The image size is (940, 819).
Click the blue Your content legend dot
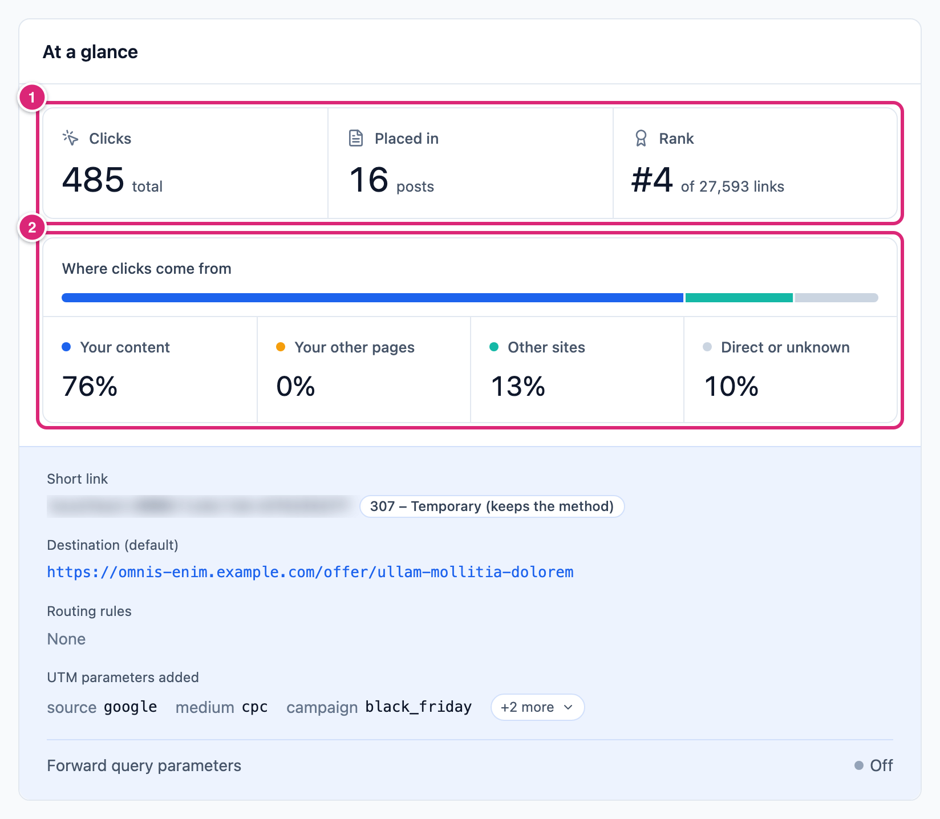coord(66,347)
